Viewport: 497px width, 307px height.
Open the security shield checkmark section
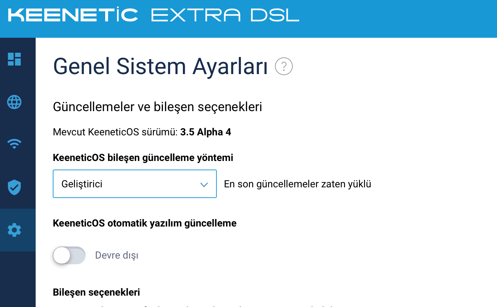(x=14, y=187)
